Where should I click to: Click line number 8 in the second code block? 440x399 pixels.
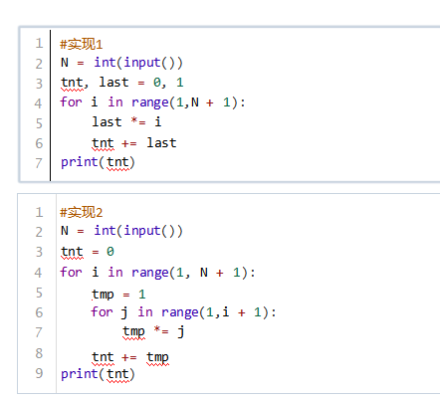coord(39,353)
